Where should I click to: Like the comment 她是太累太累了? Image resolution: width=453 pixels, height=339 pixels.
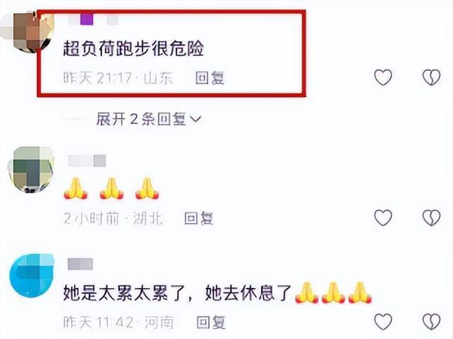[383, 321]
